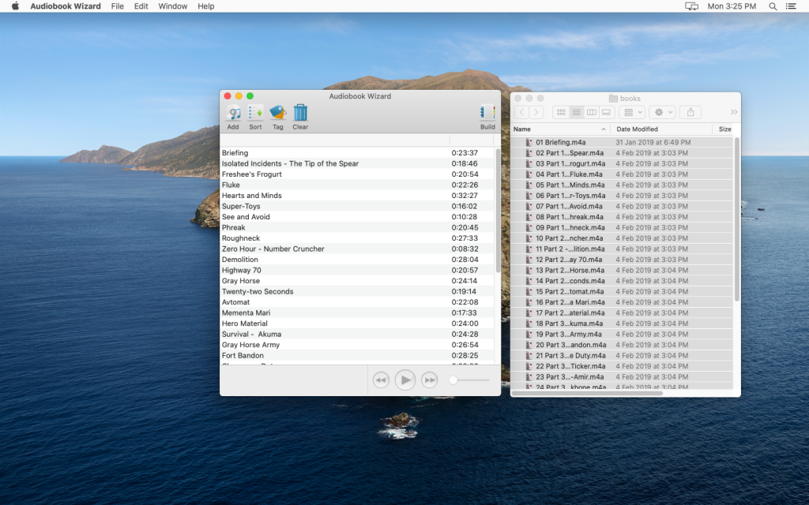Screen dimensions: 809x505
Task: Select the See and Avoid track
Action: click(x=356, y=217)
